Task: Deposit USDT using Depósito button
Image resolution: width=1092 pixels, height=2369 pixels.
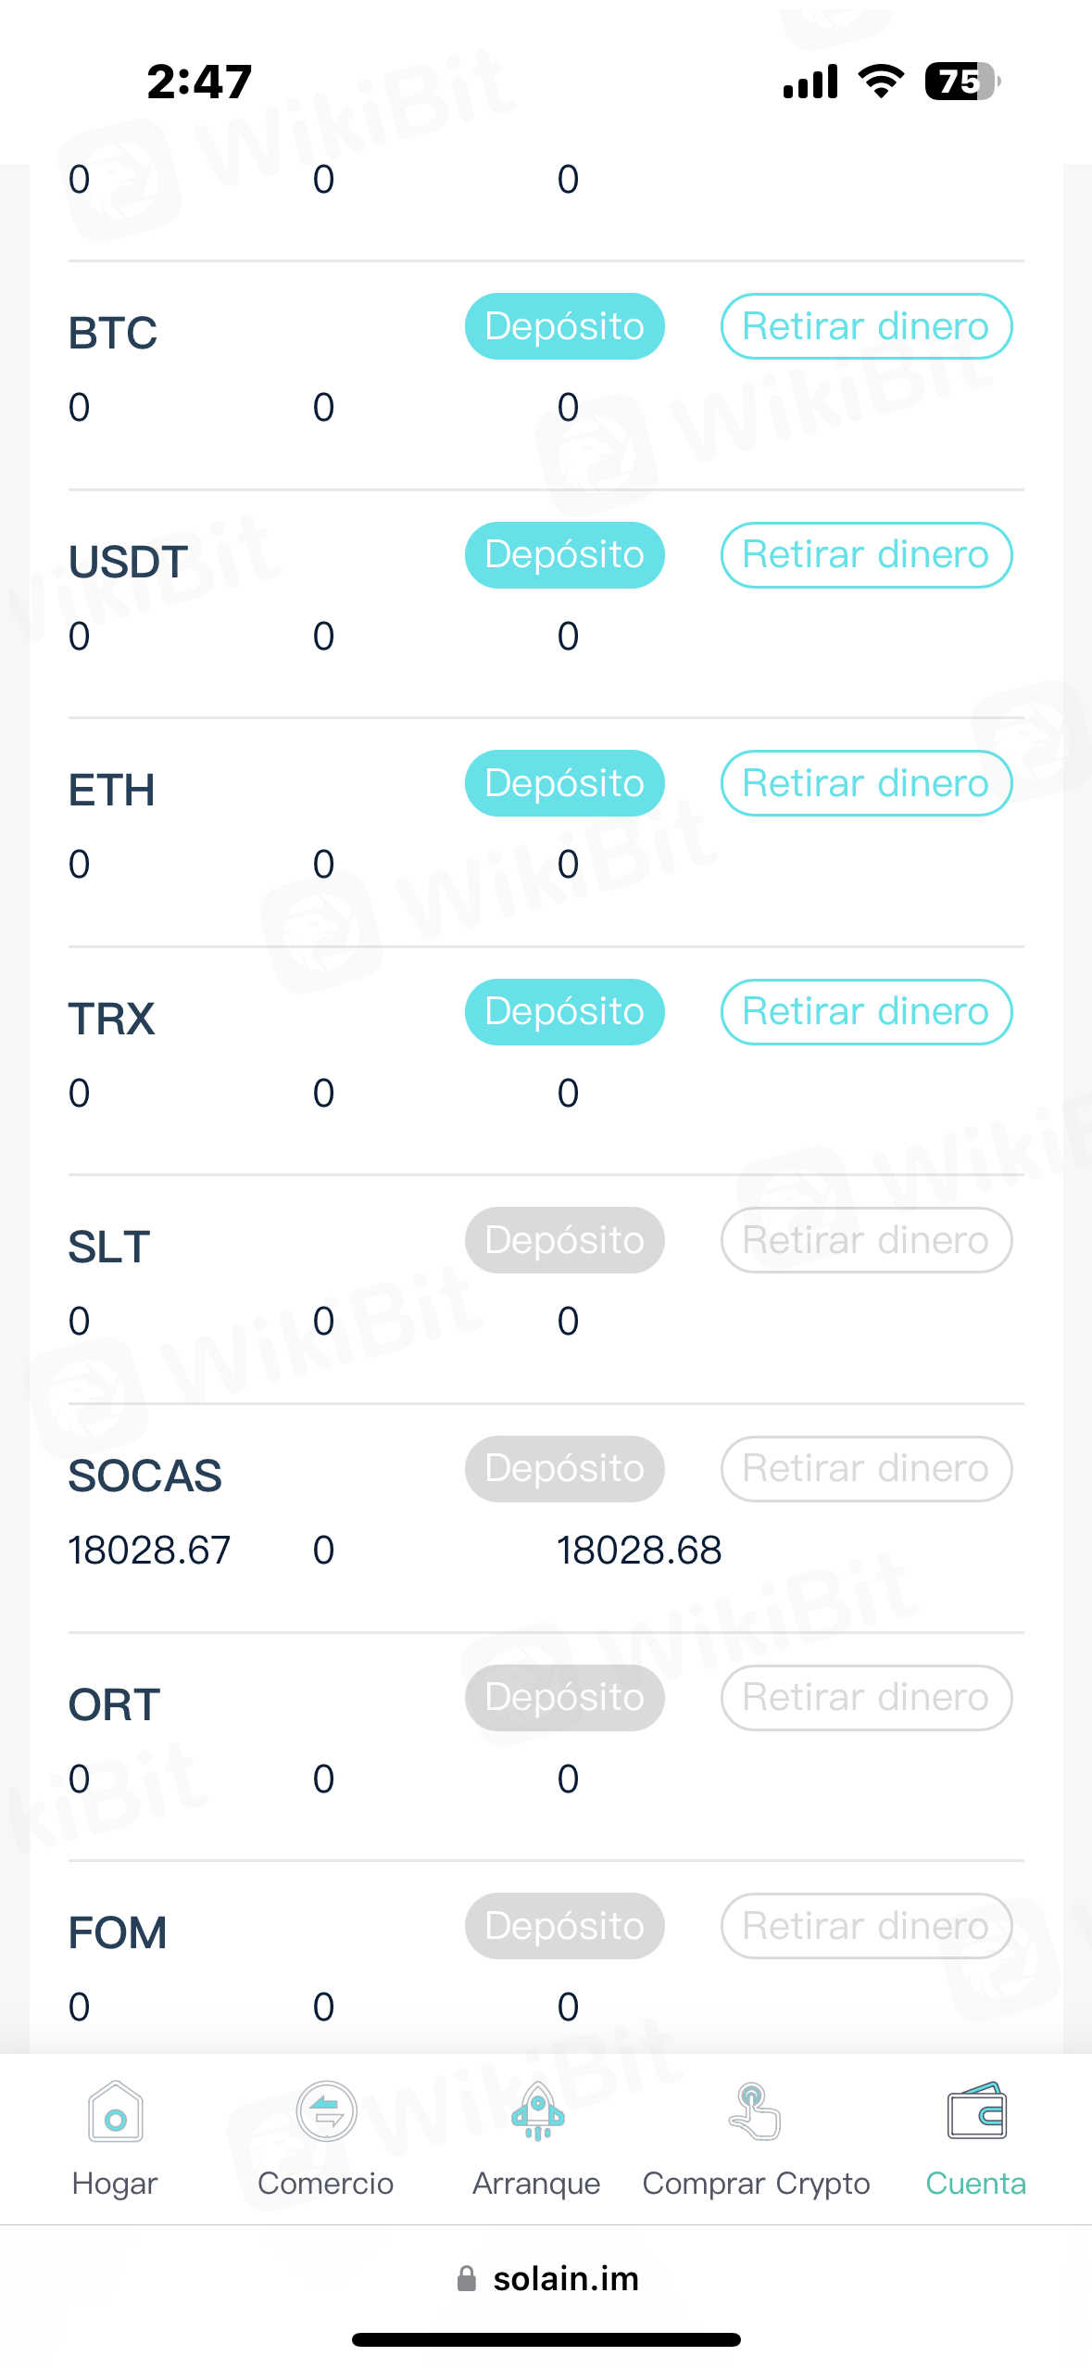Action: point(564,555)
